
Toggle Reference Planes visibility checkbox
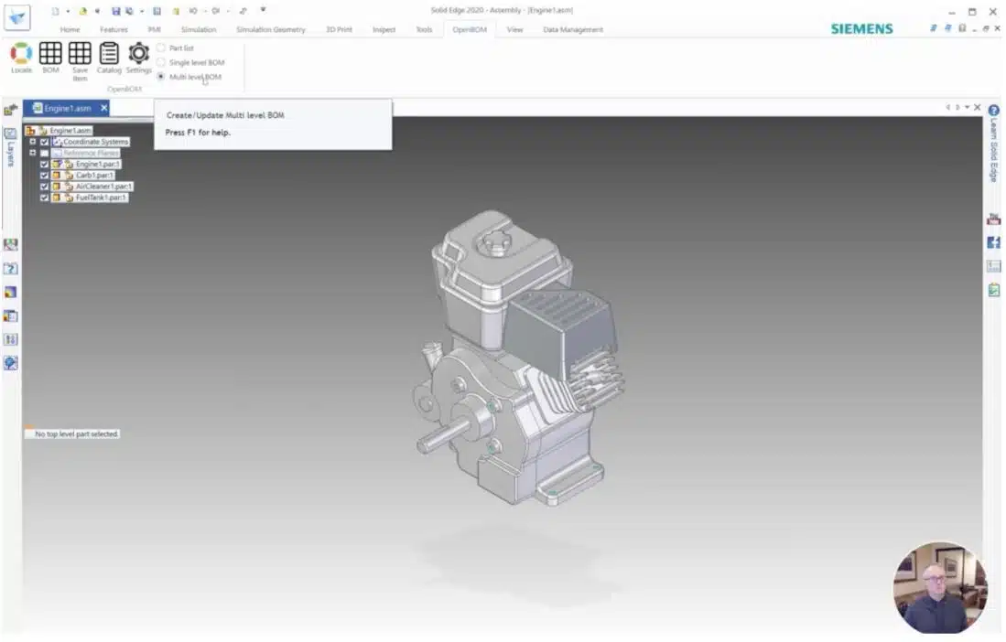tap(44, 153)
